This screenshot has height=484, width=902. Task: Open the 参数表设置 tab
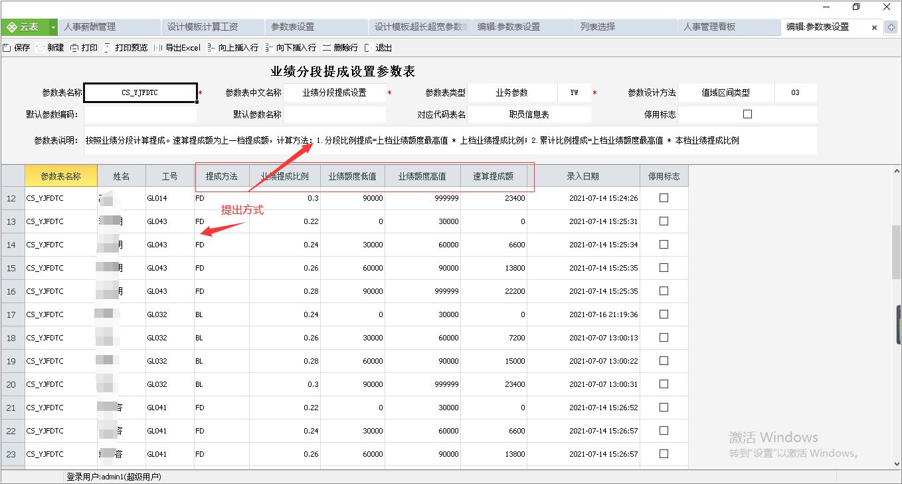pos(317,27)
